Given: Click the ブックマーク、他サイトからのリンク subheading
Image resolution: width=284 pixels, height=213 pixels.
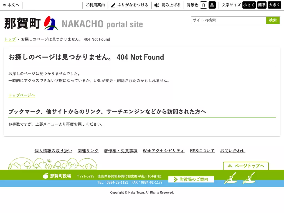Looking at the screenshot, I should tap(107, 111).
